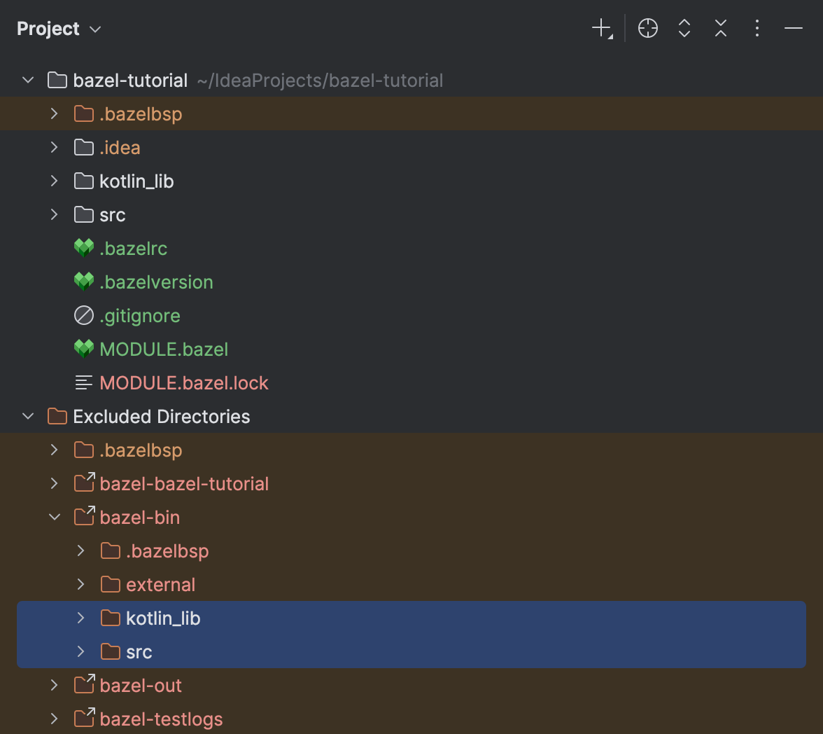The height and width of the screenshot is (734, 823).
Task: Collapse the Excluded Directories node
Action: click(27, 416)
